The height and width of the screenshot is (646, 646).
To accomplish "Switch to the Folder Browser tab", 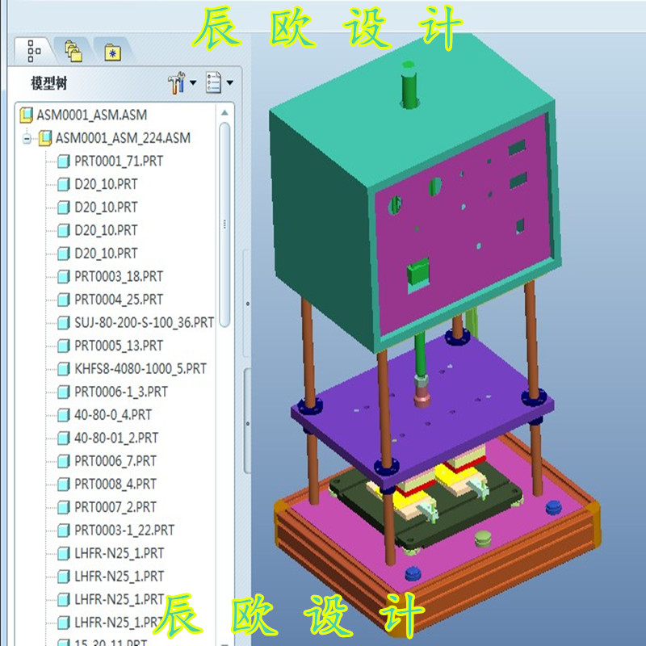I will pos(73,48).
